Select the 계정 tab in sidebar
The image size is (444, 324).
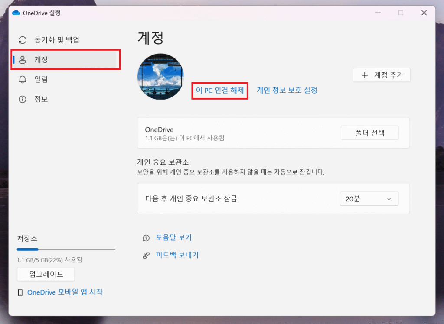[65, 60]
